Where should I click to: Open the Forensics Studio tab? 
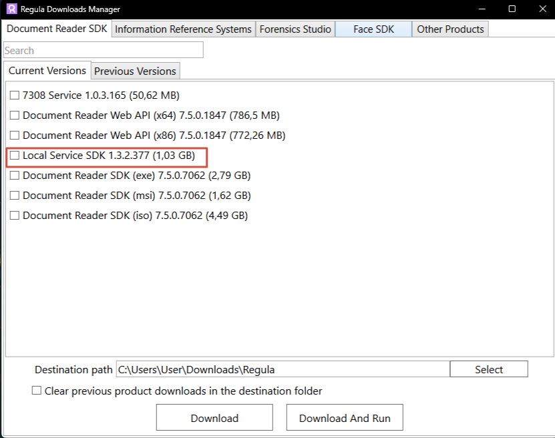pyautogui.click(x=295, y=29)
